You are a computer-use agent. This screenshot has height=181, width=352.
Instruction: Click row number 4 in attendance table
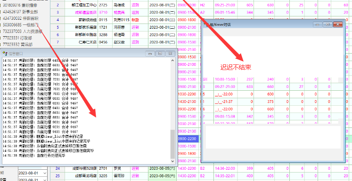(57, 20)
